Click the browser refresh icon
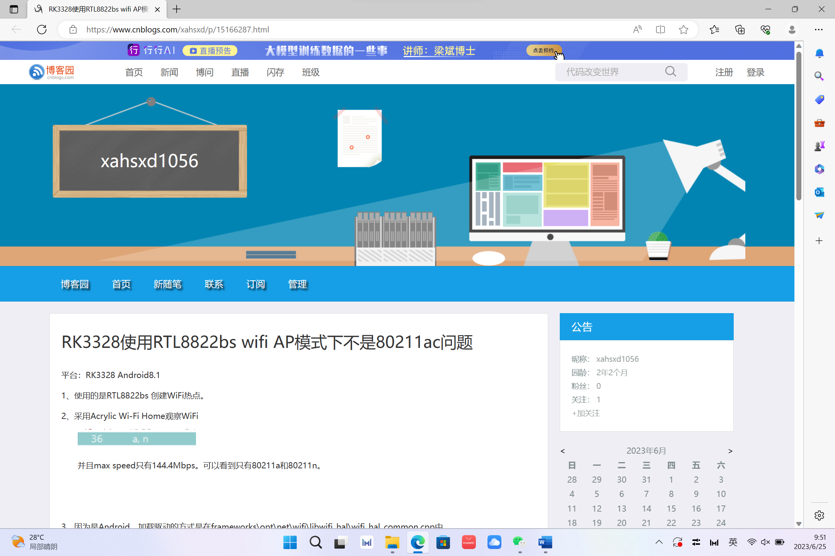The width and height of the screenshot is (835, 556). [x=42, y=29]
